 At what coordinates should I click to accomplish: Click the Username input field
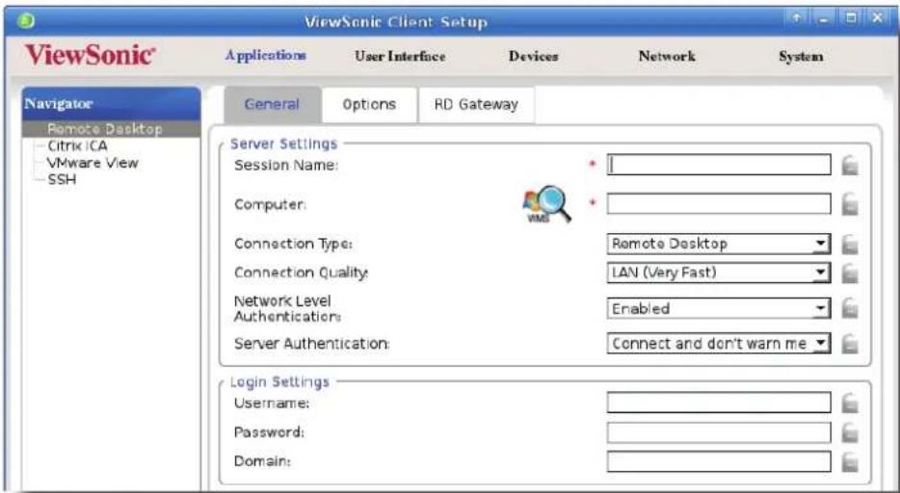point(719,403)
